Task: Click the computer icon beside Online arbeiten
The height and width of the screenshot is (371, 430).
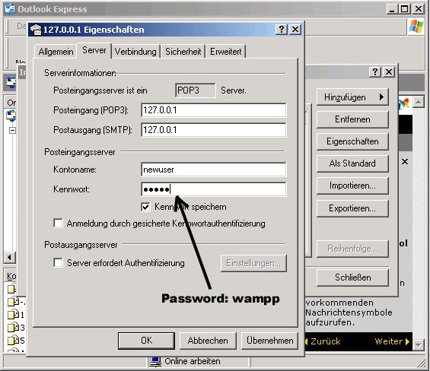Action: tap(155, 362)
